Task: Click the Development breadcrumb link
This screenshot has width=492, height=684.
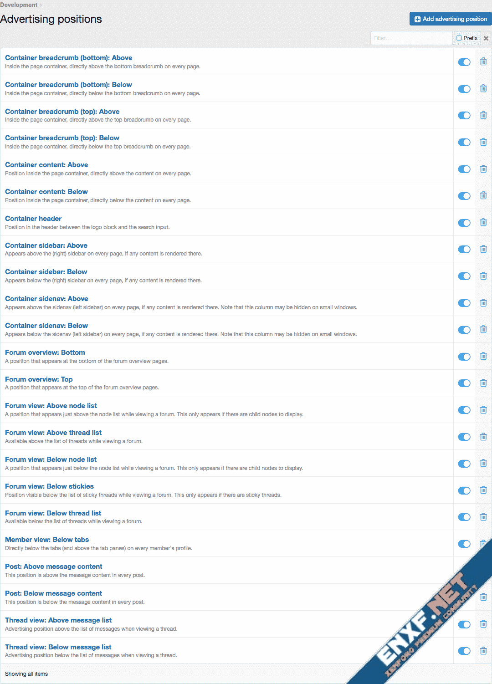Action: pos(19,5)
